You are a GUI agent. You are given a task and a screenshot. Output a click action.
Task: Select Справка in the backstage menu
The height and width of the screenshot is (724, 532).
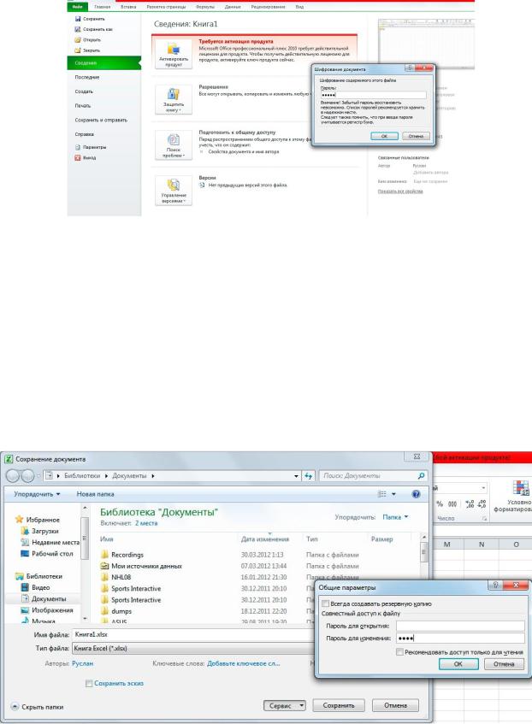(84, 134)
